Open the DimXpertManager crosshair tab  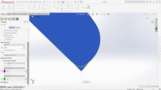click(13, 19)
